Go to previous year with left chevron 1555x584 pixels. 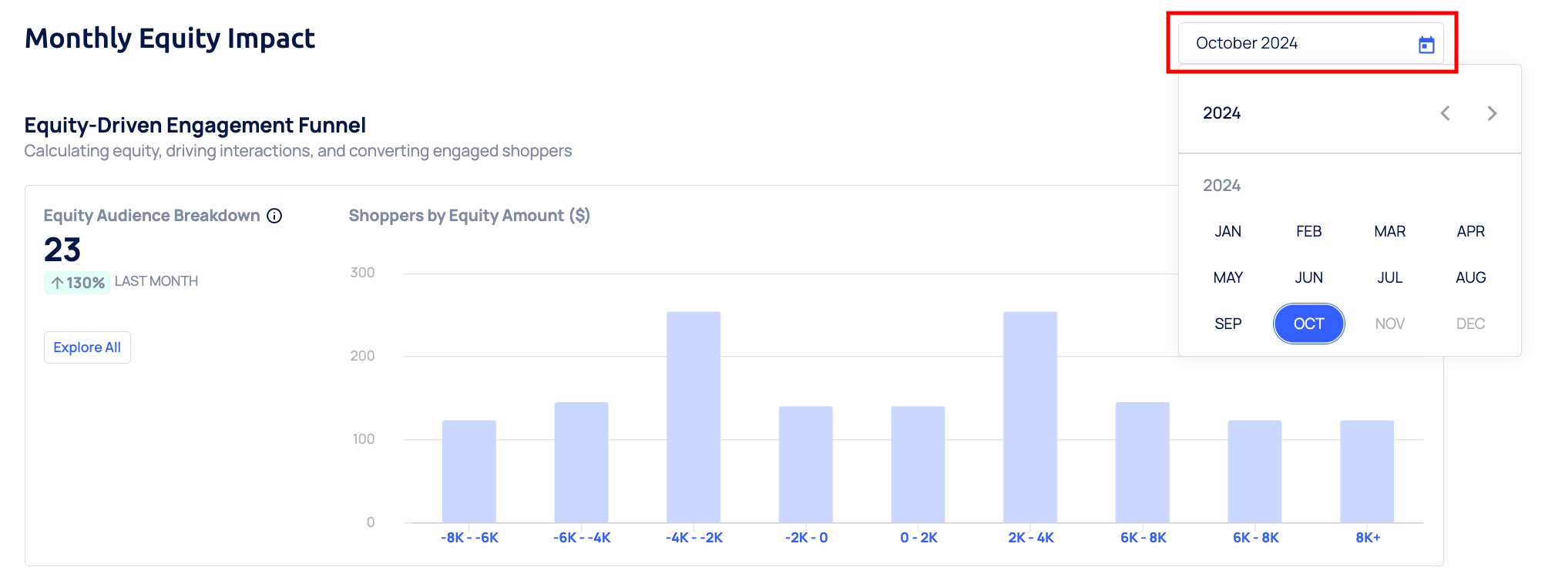[x=1446, y=113]
